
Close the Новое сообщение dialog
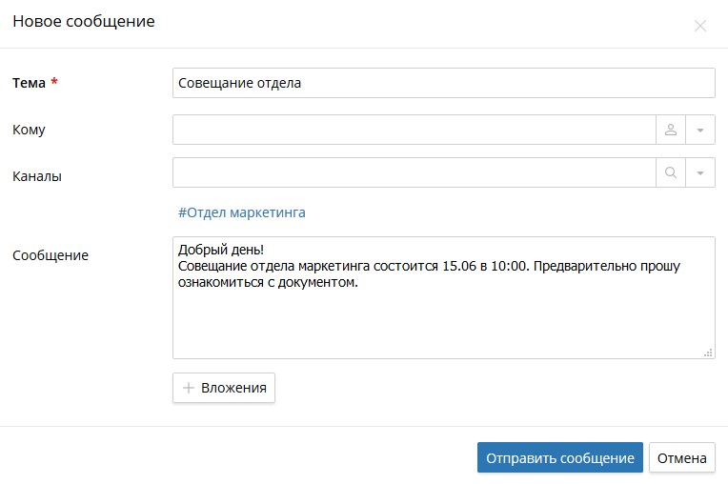tap(700, 26)
